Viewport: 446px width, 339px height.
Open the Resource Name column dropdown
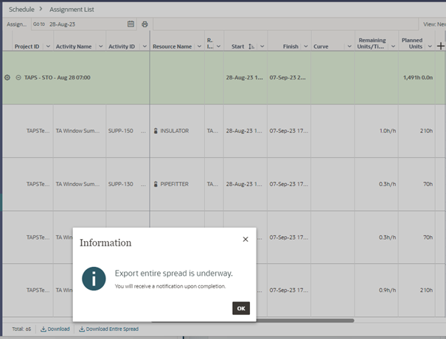point(198,46)
